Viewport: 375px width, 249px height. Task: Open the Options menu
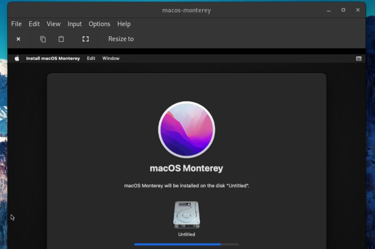(99, 24)
